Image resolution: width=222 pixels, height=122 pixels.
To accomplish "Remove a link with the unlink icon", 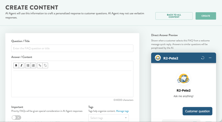I will coord(45,65).
